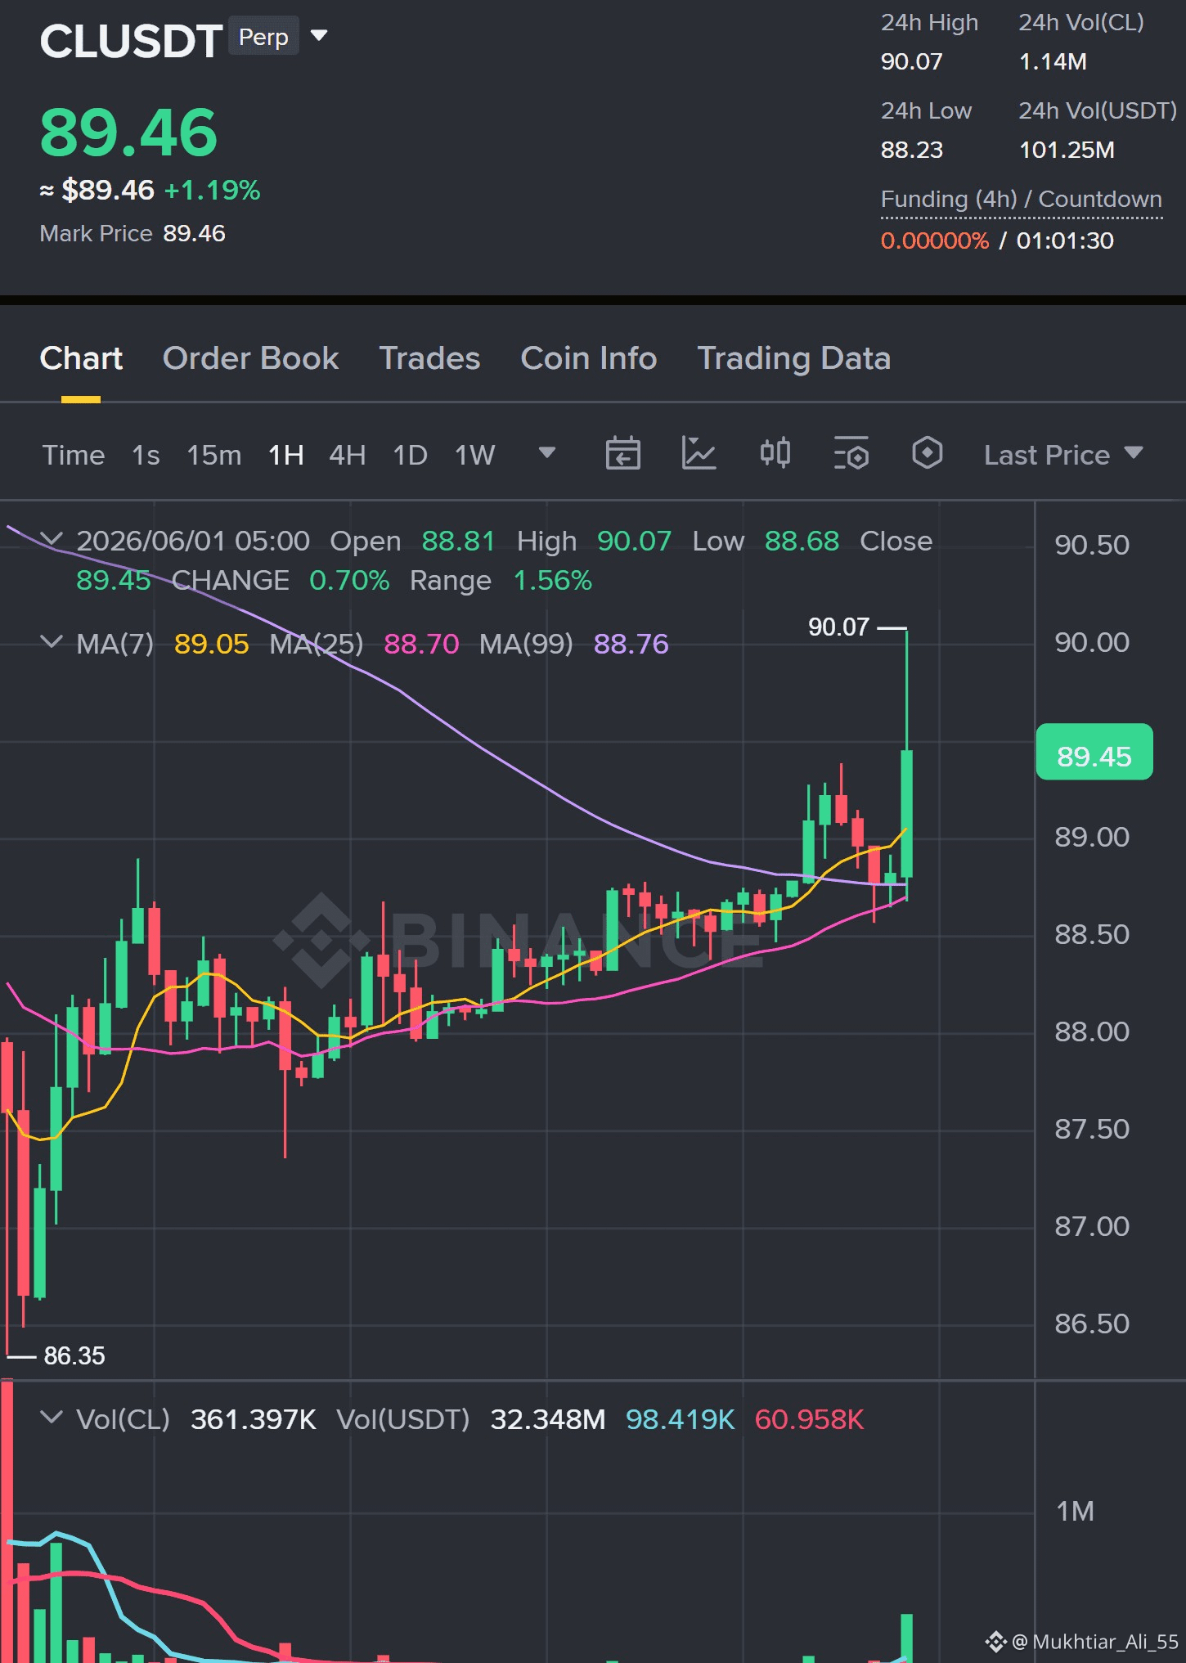Tap the cyan volume MA value 98.419K
Viewport: 1186px width, 1663px height.
coord(680,1419)
